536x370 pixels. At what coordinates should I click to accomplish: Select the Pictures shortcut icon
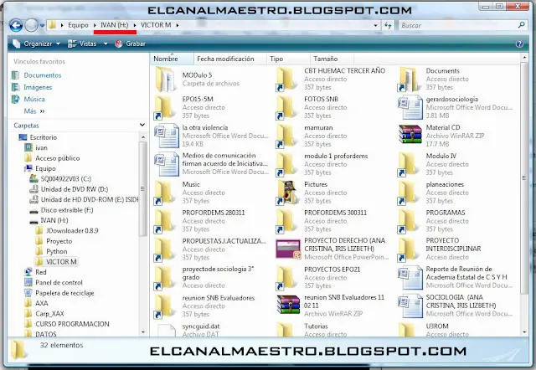286,193
